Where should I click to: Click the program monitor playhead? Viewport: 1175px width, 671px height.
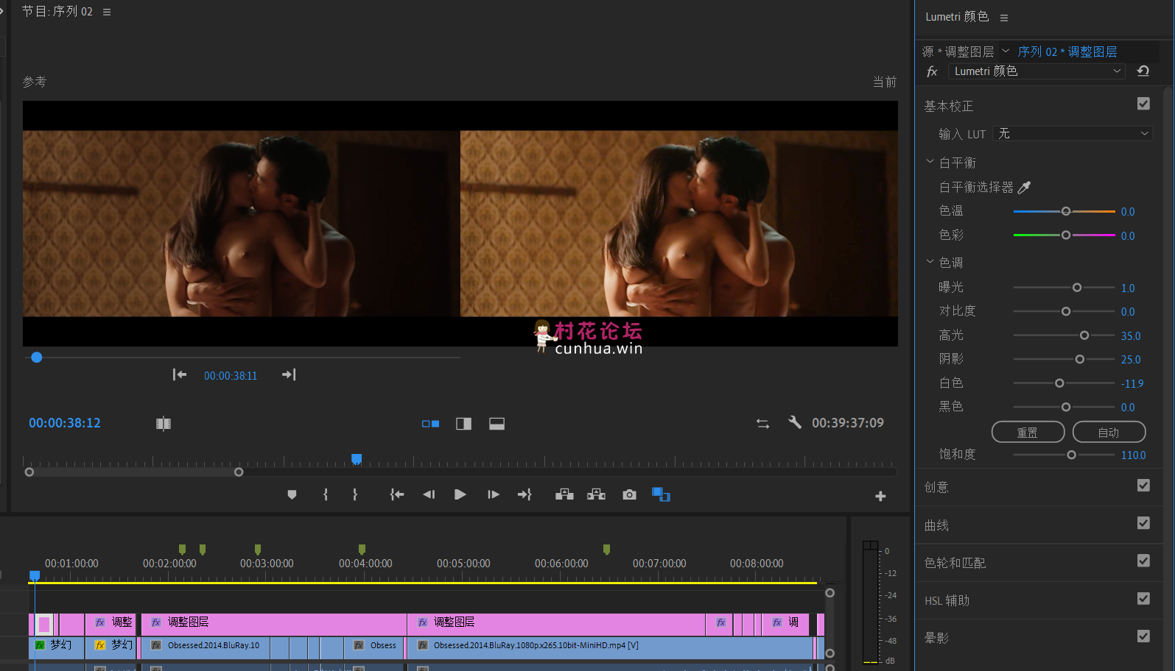pos(357,459)
